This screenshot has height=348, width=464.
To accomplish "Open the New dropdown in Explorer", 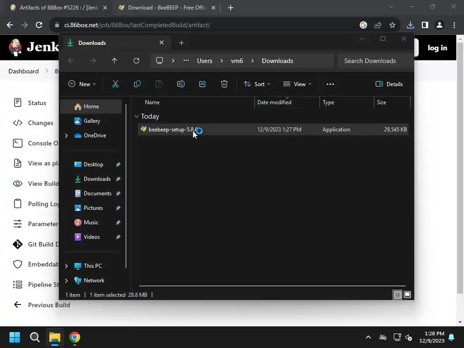I will [82, 84].
